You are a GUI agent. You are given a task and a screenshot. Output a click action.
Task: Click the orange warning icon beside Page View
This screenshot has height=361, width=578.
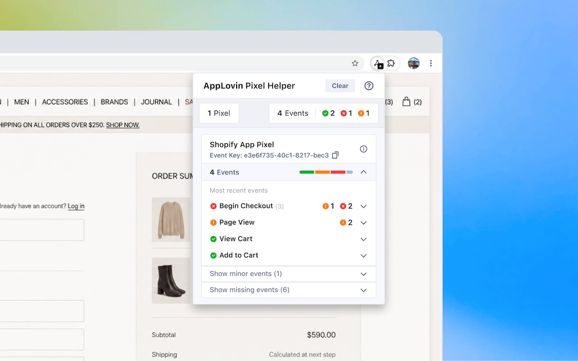[x=214, y=222]
